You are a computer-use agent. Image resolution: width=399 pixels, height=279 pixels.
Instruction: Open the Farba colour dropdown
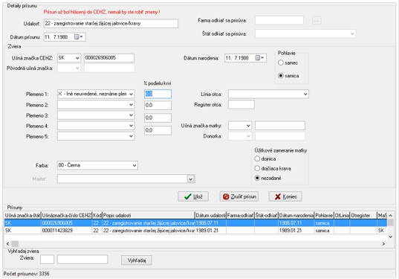[x=134, y=165]
